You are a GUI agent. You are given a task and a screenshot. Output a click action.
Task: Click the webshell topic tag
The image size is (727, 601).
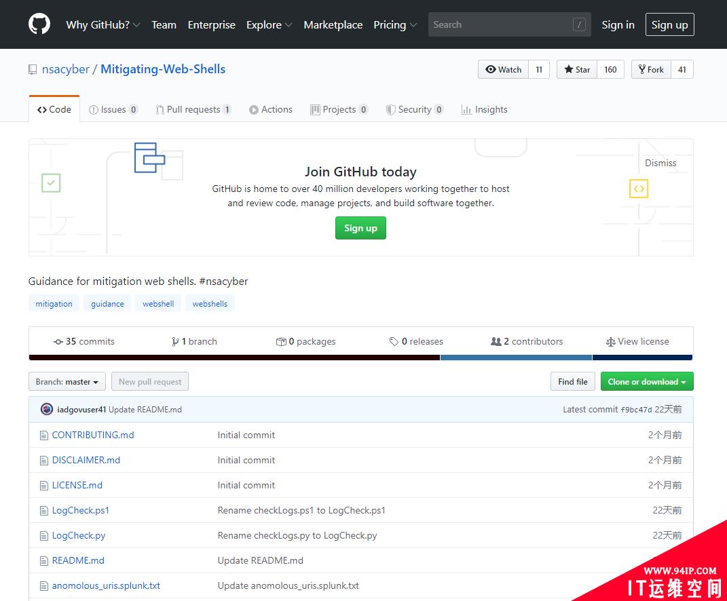click(x=158, y=303)
